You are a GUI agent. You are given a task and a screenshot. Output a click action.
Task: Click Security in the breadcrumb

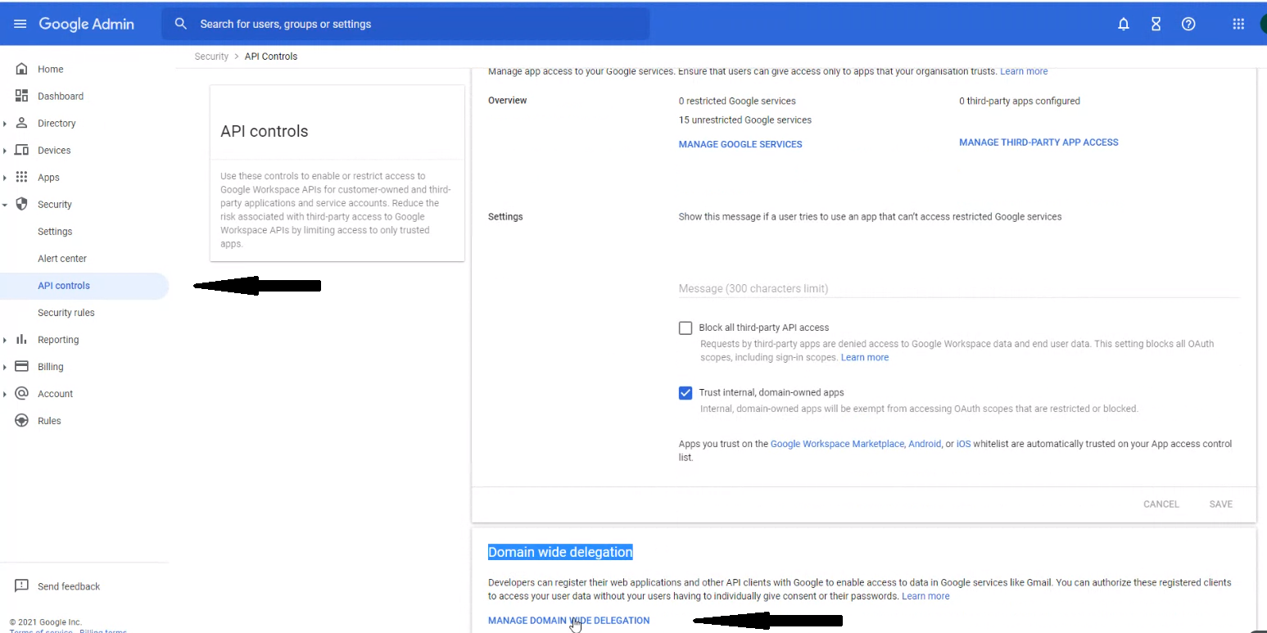tap(211, 57)
